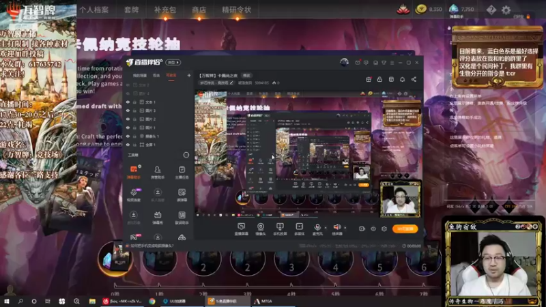Open MTGA settings gear icon
The height and width of the screenshot is (307, 546).
pyautogui.click(x=506, y=10)
